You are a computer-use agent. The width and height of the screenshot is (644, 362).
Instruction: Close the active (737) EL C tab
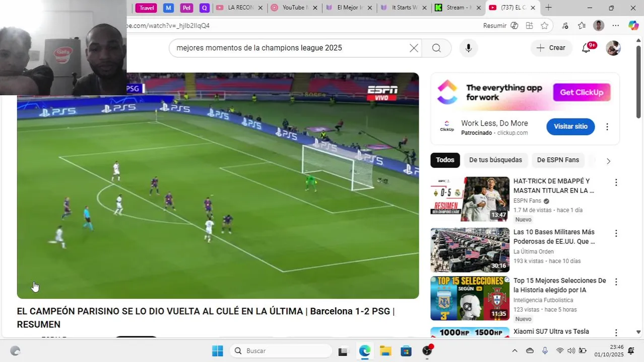[x=533, y=8]
